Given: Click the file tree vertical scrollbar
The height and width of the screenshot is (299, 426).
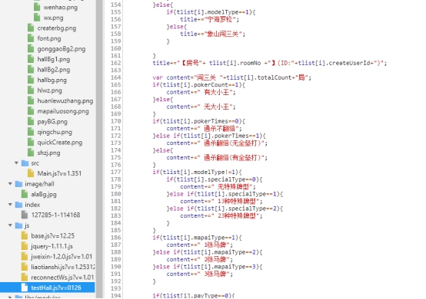Looking at the screenshot, I should (99, 149).
